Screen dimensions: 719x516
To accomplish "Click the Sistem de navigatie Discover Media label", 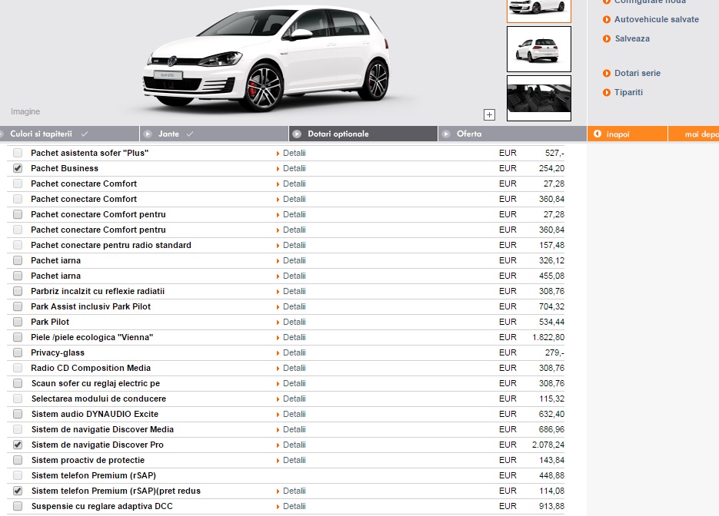I will tap(103, 429).
